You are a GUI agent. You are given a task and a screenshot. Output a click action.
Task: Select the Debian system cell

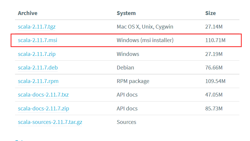tap(125, 68)
